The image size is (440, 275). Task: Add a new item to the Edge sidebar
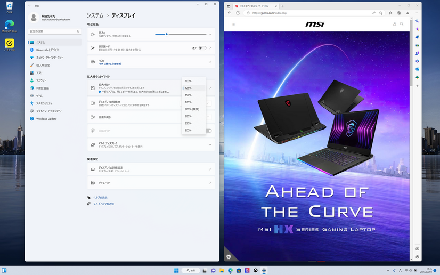(417, 86)
